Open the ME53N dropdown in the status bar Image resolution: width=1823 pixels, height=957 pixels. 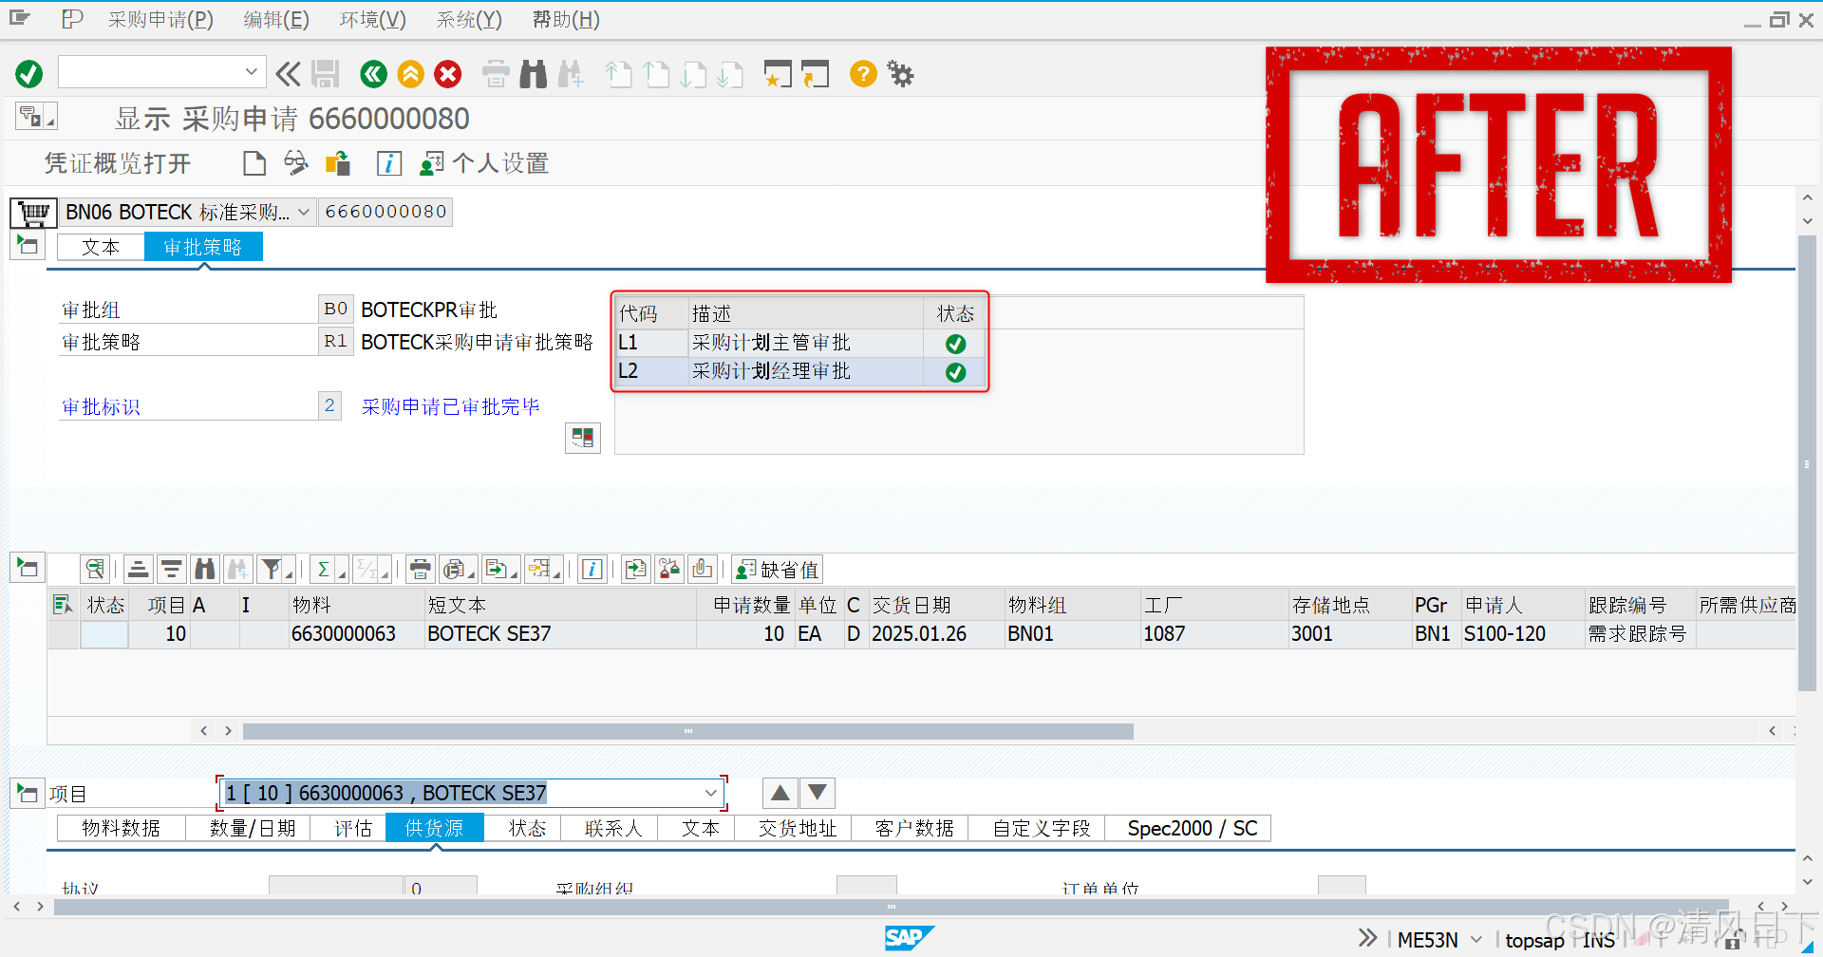[x=1475, y=939]
